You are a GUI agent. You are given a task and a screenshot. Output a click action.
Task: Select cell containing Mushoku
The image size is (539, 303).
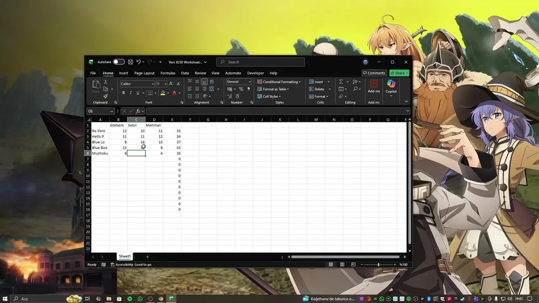pos(100,153)
